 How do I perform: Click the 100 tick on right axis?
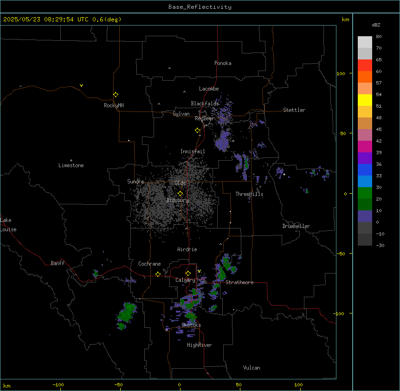(x=341, y=73)
